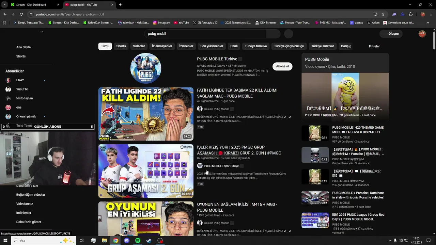The height and width of the screenshot is (245, 436).
Task: Open the Windows notification center
Action: point(429,241)
